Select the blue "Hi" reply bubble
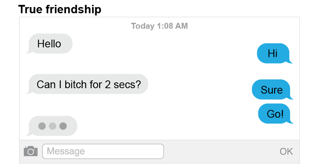The image size is (319, 167). click(274, 53)
